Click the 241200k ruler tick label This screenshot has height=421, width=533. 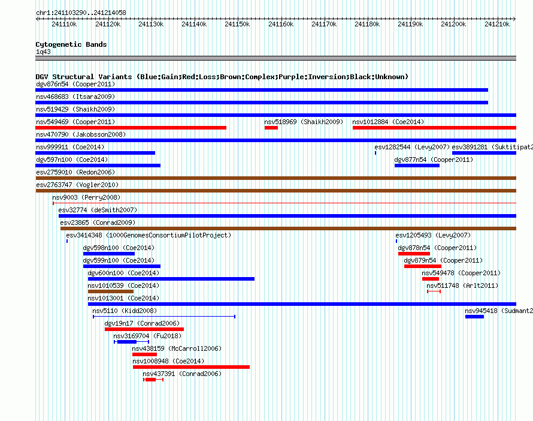(x=453, y=24)
